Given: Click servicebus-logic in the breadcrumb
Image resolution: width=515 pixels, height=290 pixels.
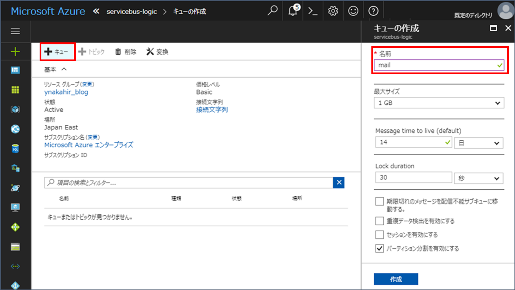Looking at the screenshot, I should pyautogui.click(x=132, y=11).
